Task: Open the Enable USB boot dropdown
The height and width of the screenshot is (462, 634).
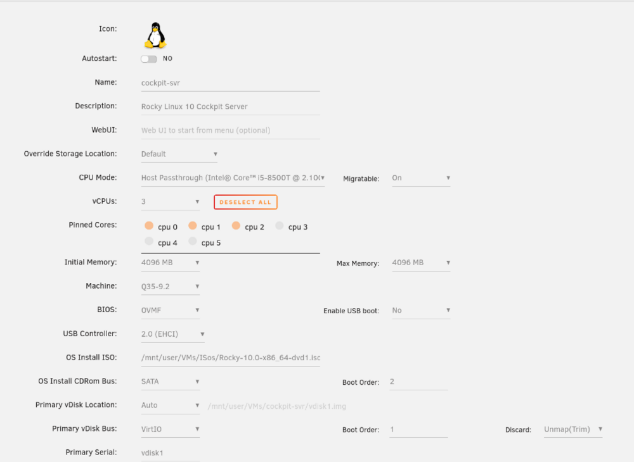Action: pos(421,310)
